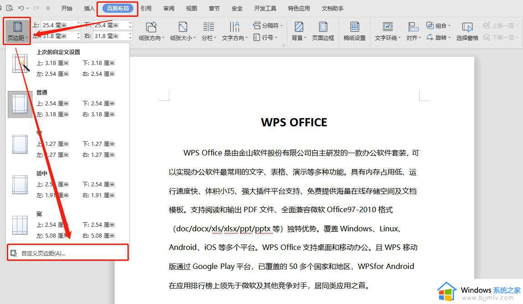This screenshot has height=304, width=523.
Task: Open the 文档助手 tab
Action: (x=333, y=8)
